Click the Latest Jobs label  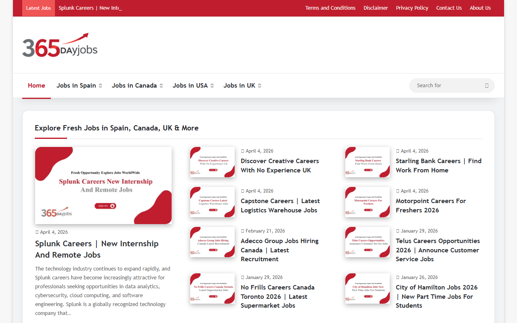click(38, 8)
